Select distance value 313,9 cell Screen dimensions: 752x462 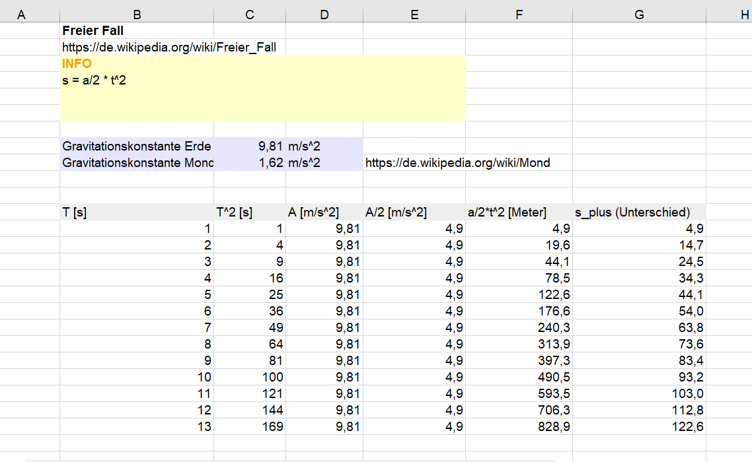519,344
